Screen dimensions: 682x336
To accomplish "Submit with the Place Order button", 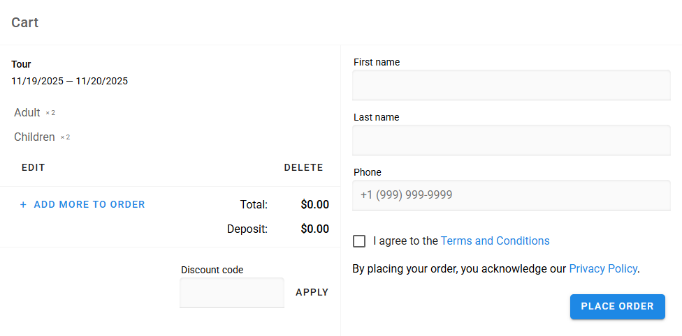I will (x=617, y=307).
